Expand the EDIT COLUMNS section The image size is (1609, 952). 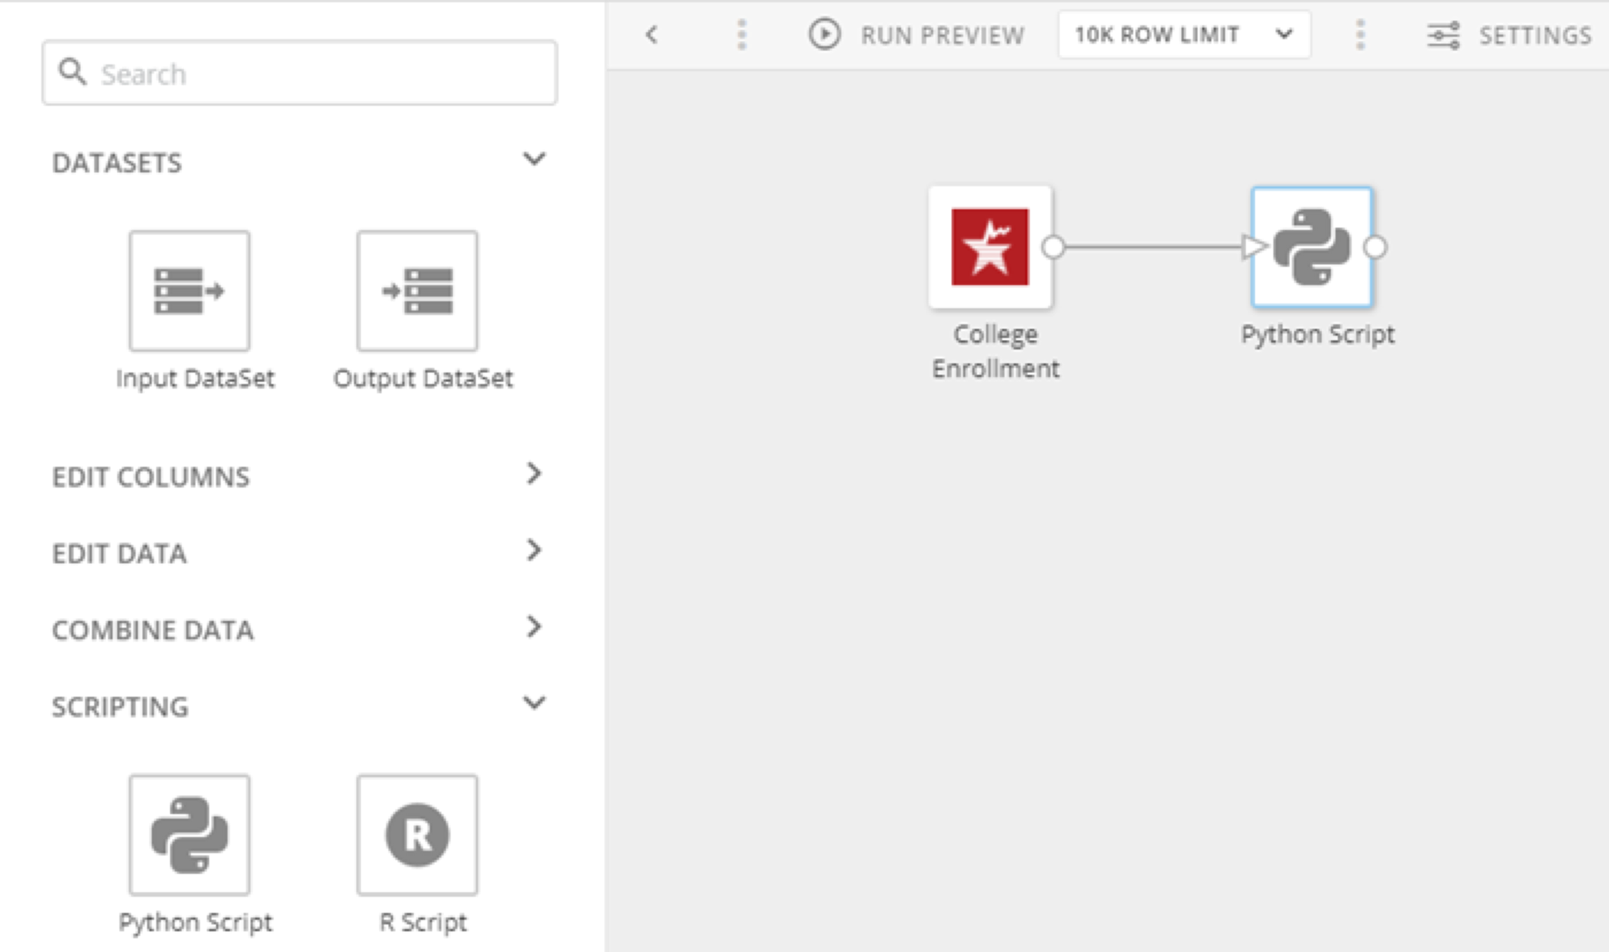(x=534, y=474)
